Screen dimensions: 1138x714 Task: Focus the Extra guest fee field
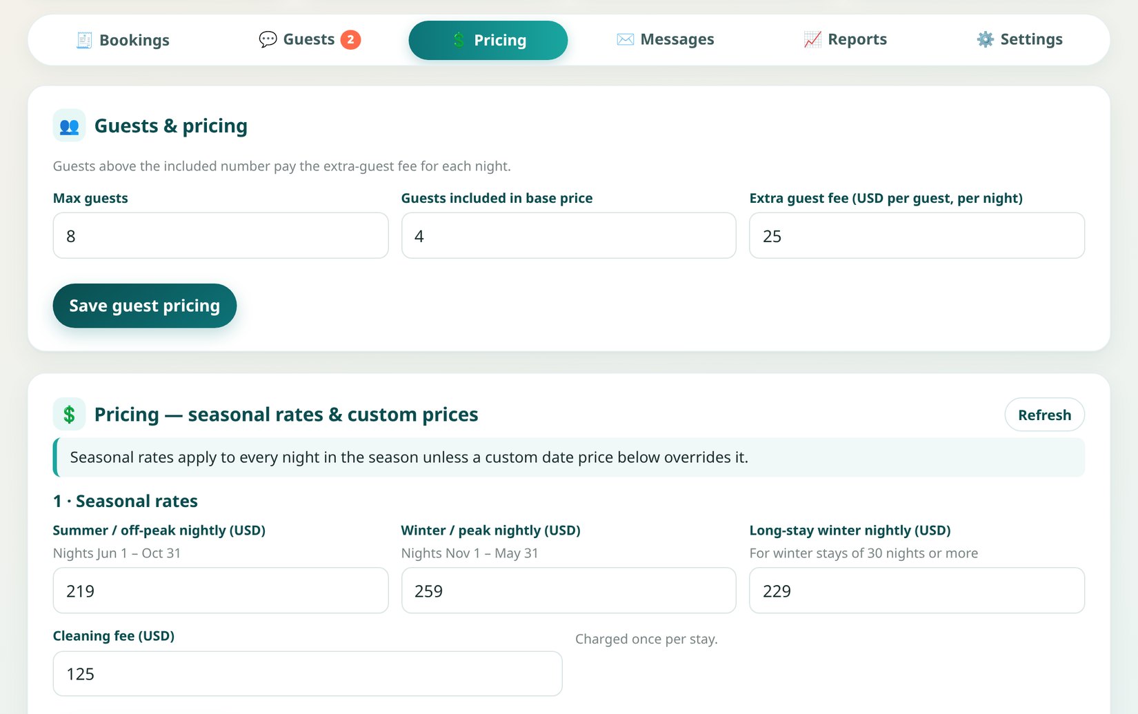click(917, 236)
